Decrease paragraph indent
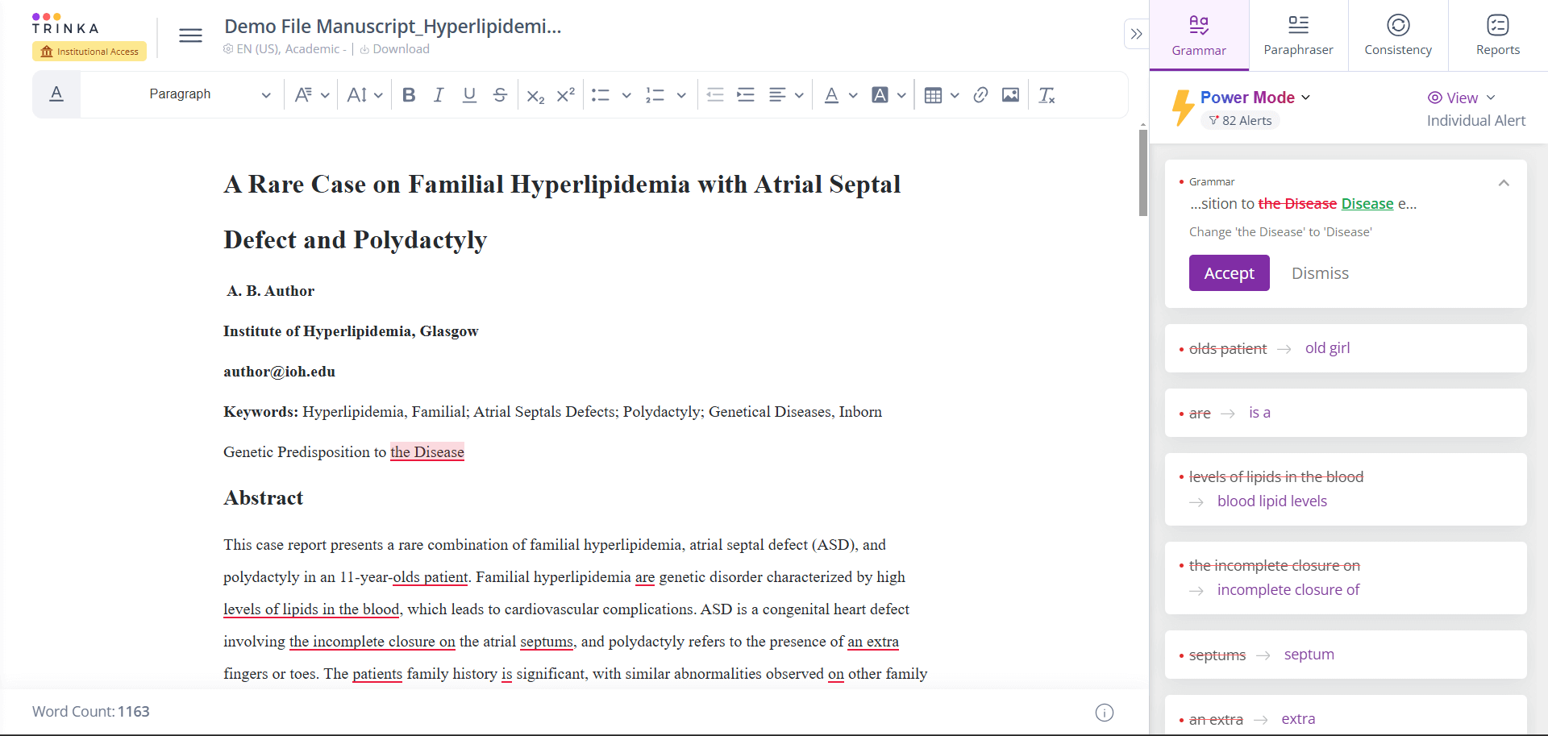The width and height of the screenshot is (1548, 736). click(715, 95)
